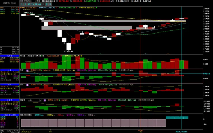Click SMA60 row in left side panel

click(x=10, y=14)
